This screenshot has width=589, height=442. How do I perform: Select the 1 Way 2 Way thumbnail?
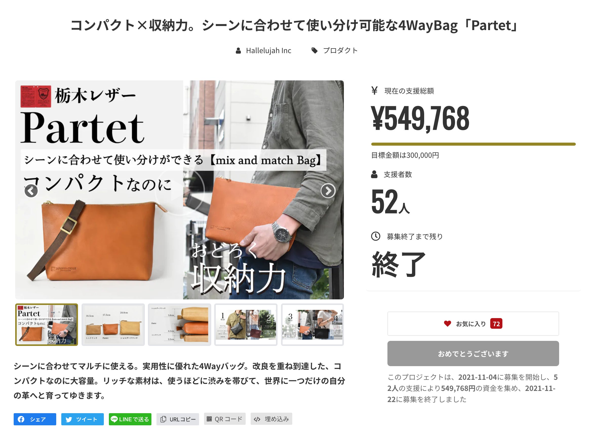click(x=246, y=324)
